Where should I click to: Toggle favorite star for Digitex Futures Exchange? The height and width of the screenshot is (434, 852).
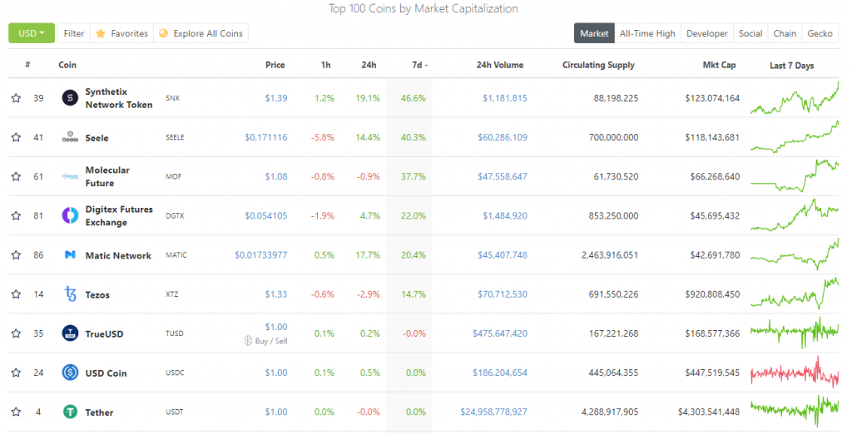pos(16,215)
